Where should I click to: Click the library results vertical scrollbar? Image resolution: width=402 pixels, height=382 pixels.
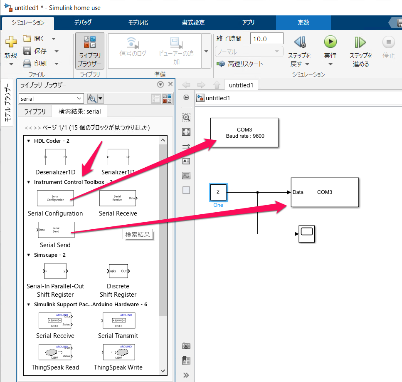pos(163,230)
